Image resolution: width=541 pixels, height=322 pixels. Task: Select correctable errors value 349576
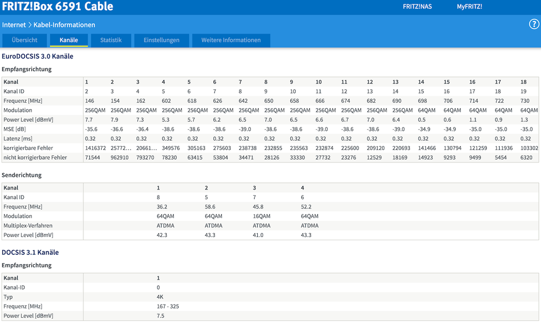(171, 148)
